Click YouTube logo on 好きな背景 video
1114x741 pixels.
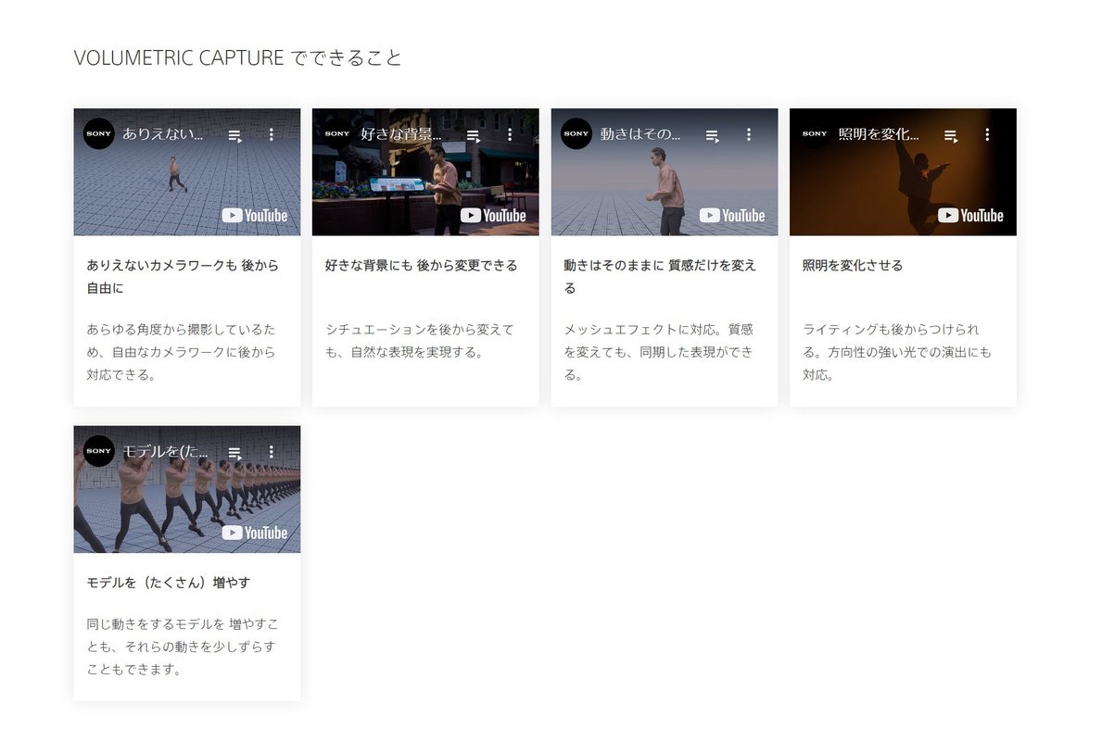(494, 216)
